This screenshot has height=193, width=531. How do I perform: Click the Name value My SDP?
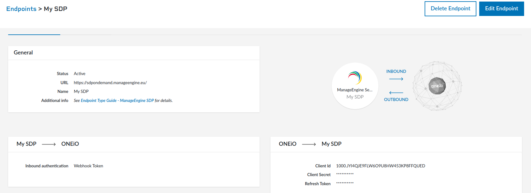coord(81,91)
